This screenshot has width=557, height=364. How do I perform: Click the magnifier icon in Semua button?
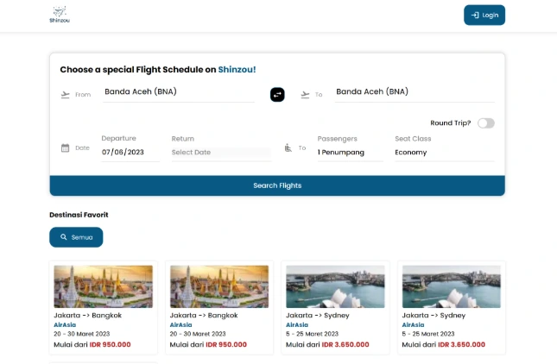(x=63, y=237)
